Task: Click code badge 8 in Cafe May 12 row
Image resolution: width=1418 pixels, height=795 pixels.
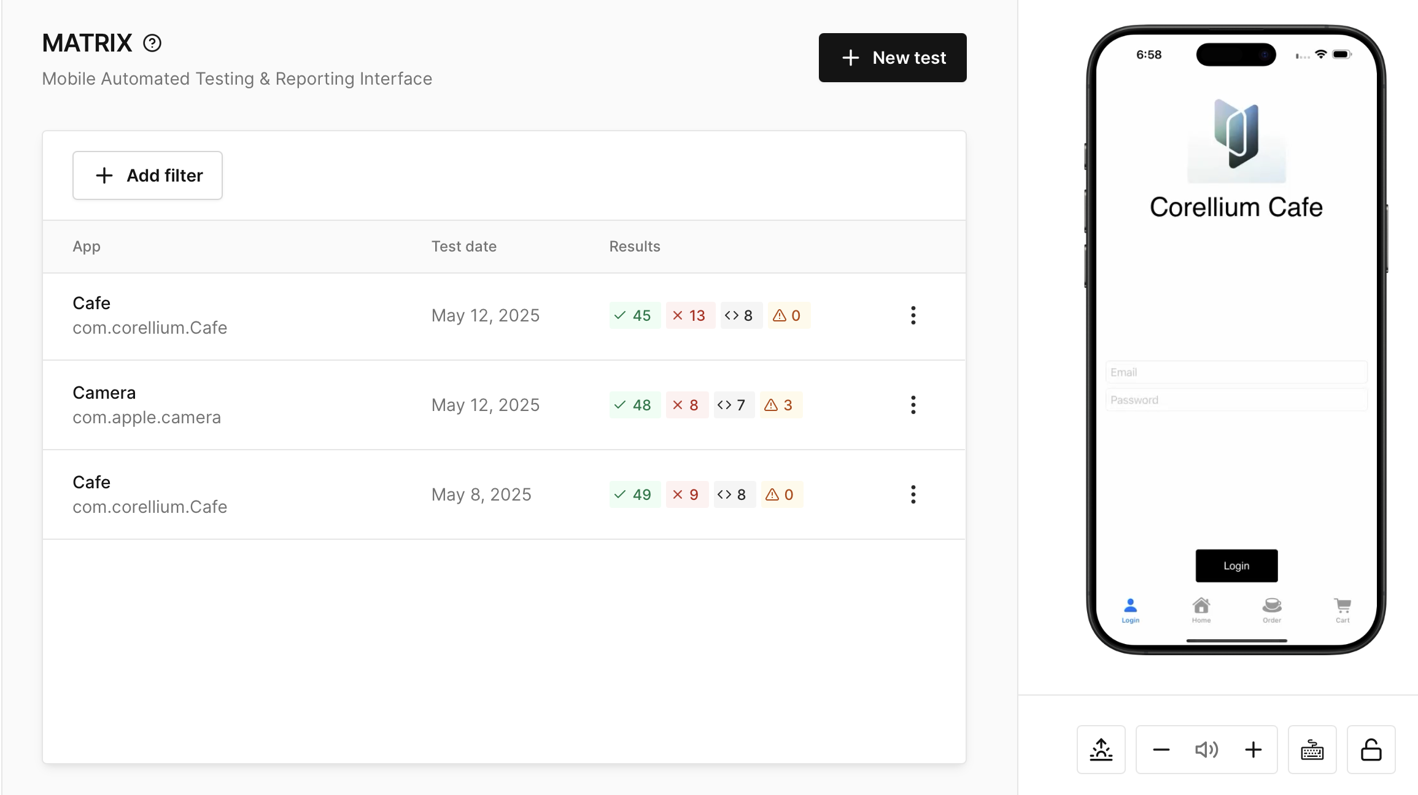Action: tap(741, 315)
